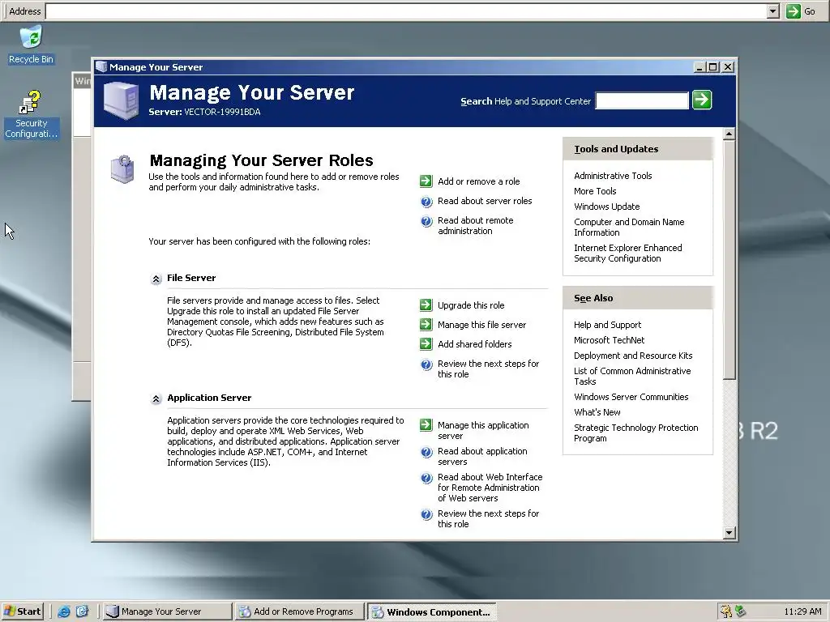This screenshot has height=622, width=830.
Task: Click the server icon in Manage Your Server header
Action: (x=122, y=100)
